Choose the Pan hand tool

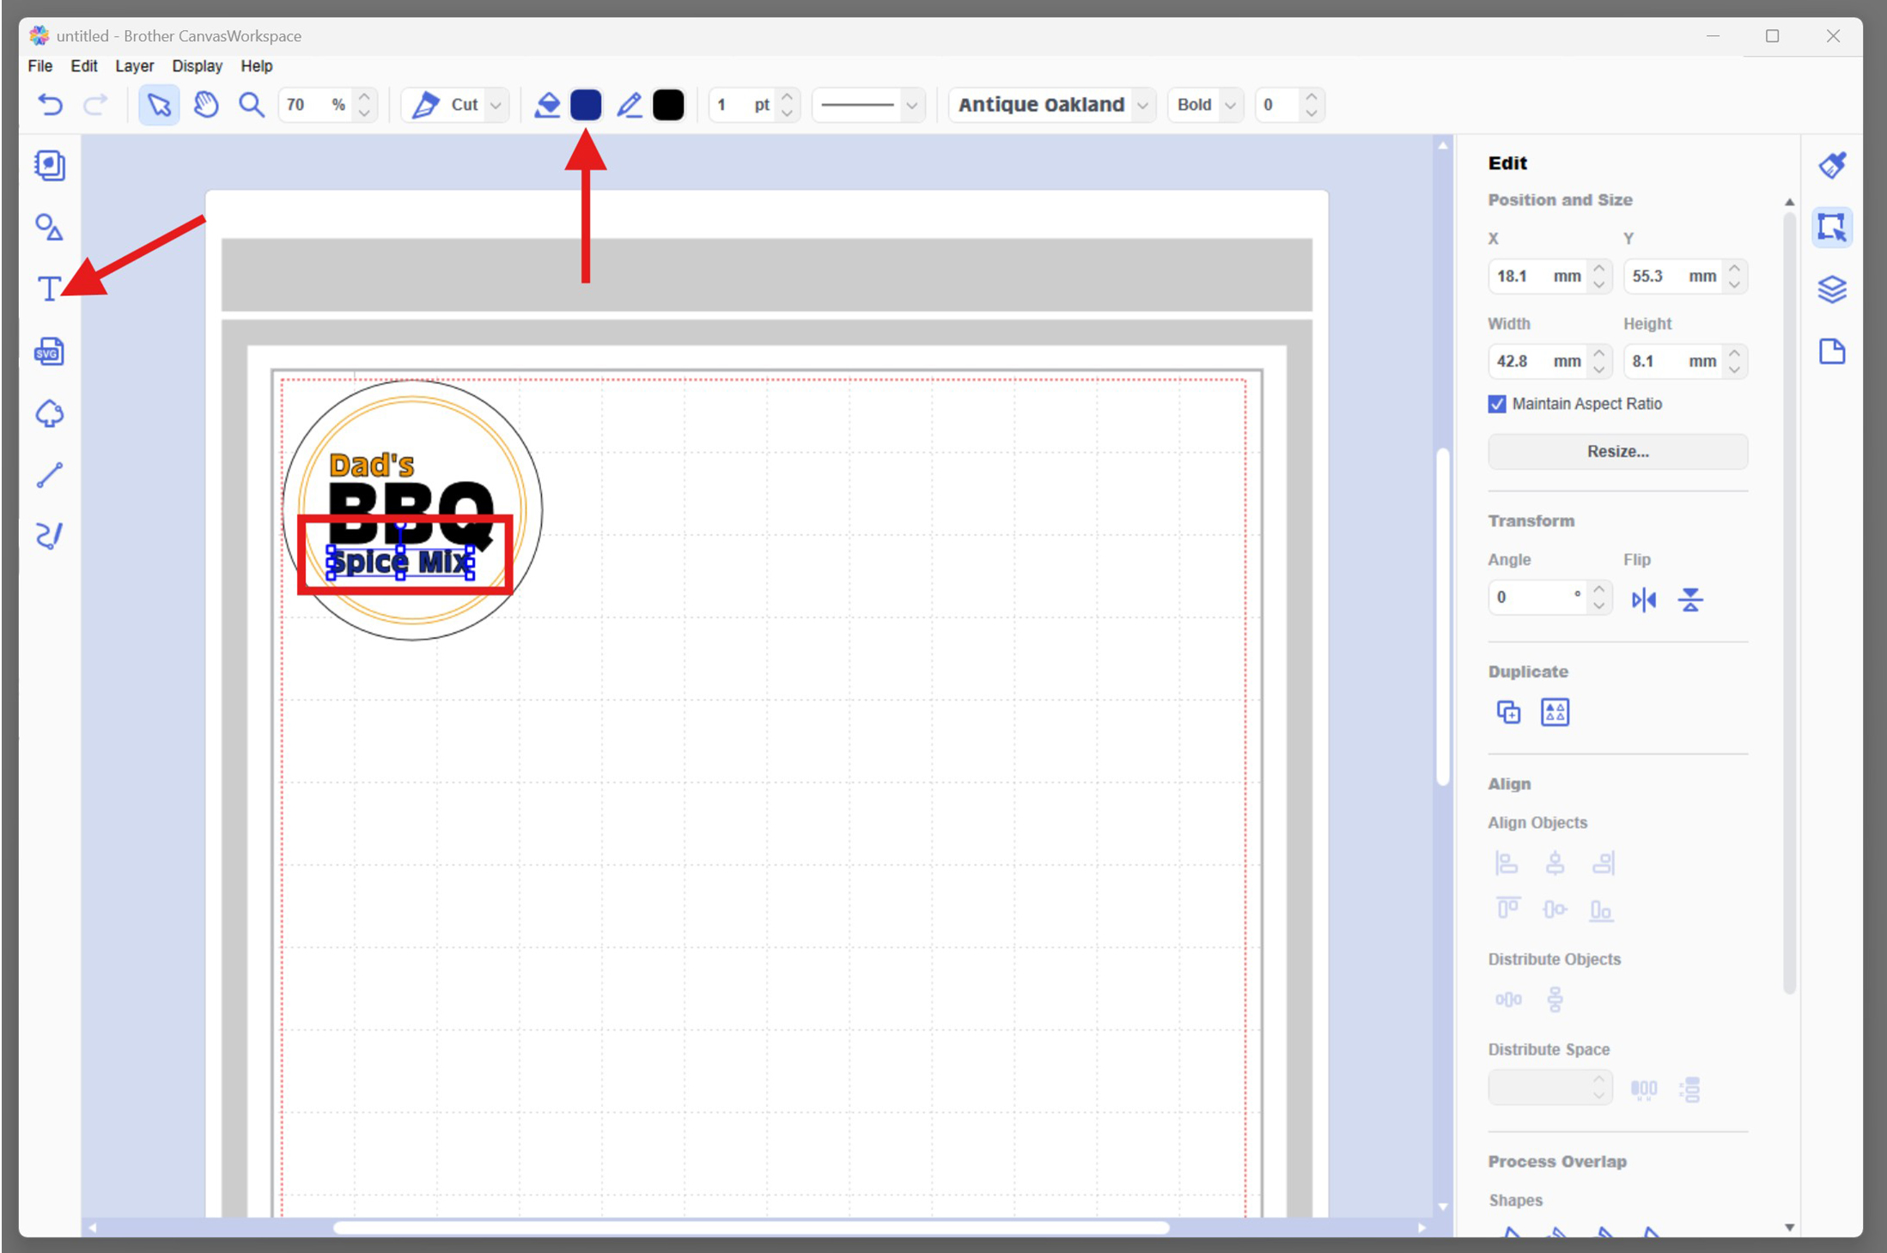pyautogui.click(x=206, y=105)
